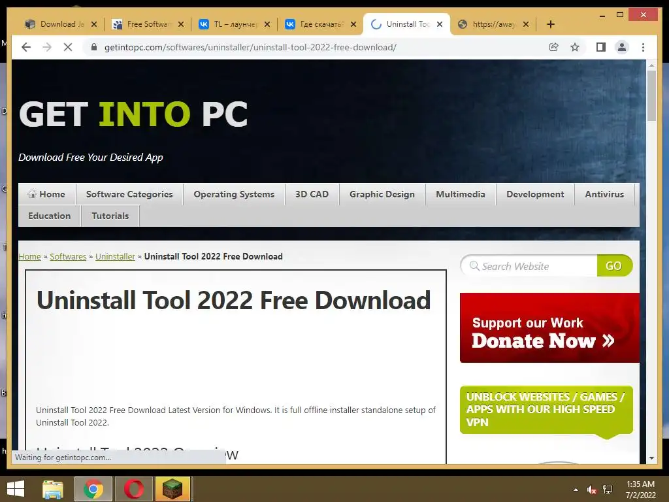
Task: Click the scrollbar up arrow
Action: click(x=651, y=65)
